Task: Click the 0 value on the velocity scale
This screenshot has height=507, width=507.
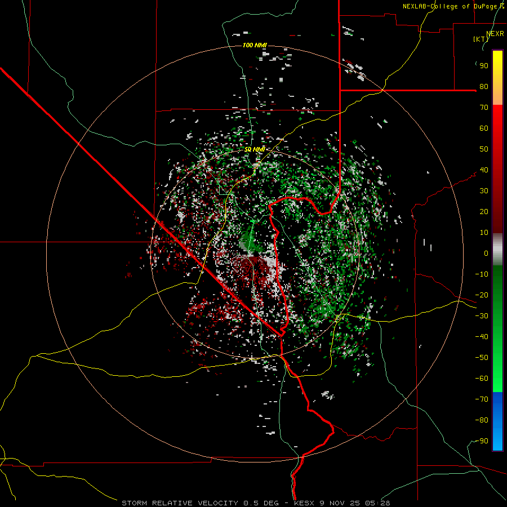Action: 486,253
